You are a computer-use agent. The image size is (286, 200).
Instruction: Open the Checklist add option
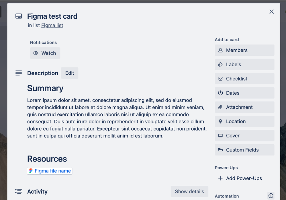click(x=244, y=79)
